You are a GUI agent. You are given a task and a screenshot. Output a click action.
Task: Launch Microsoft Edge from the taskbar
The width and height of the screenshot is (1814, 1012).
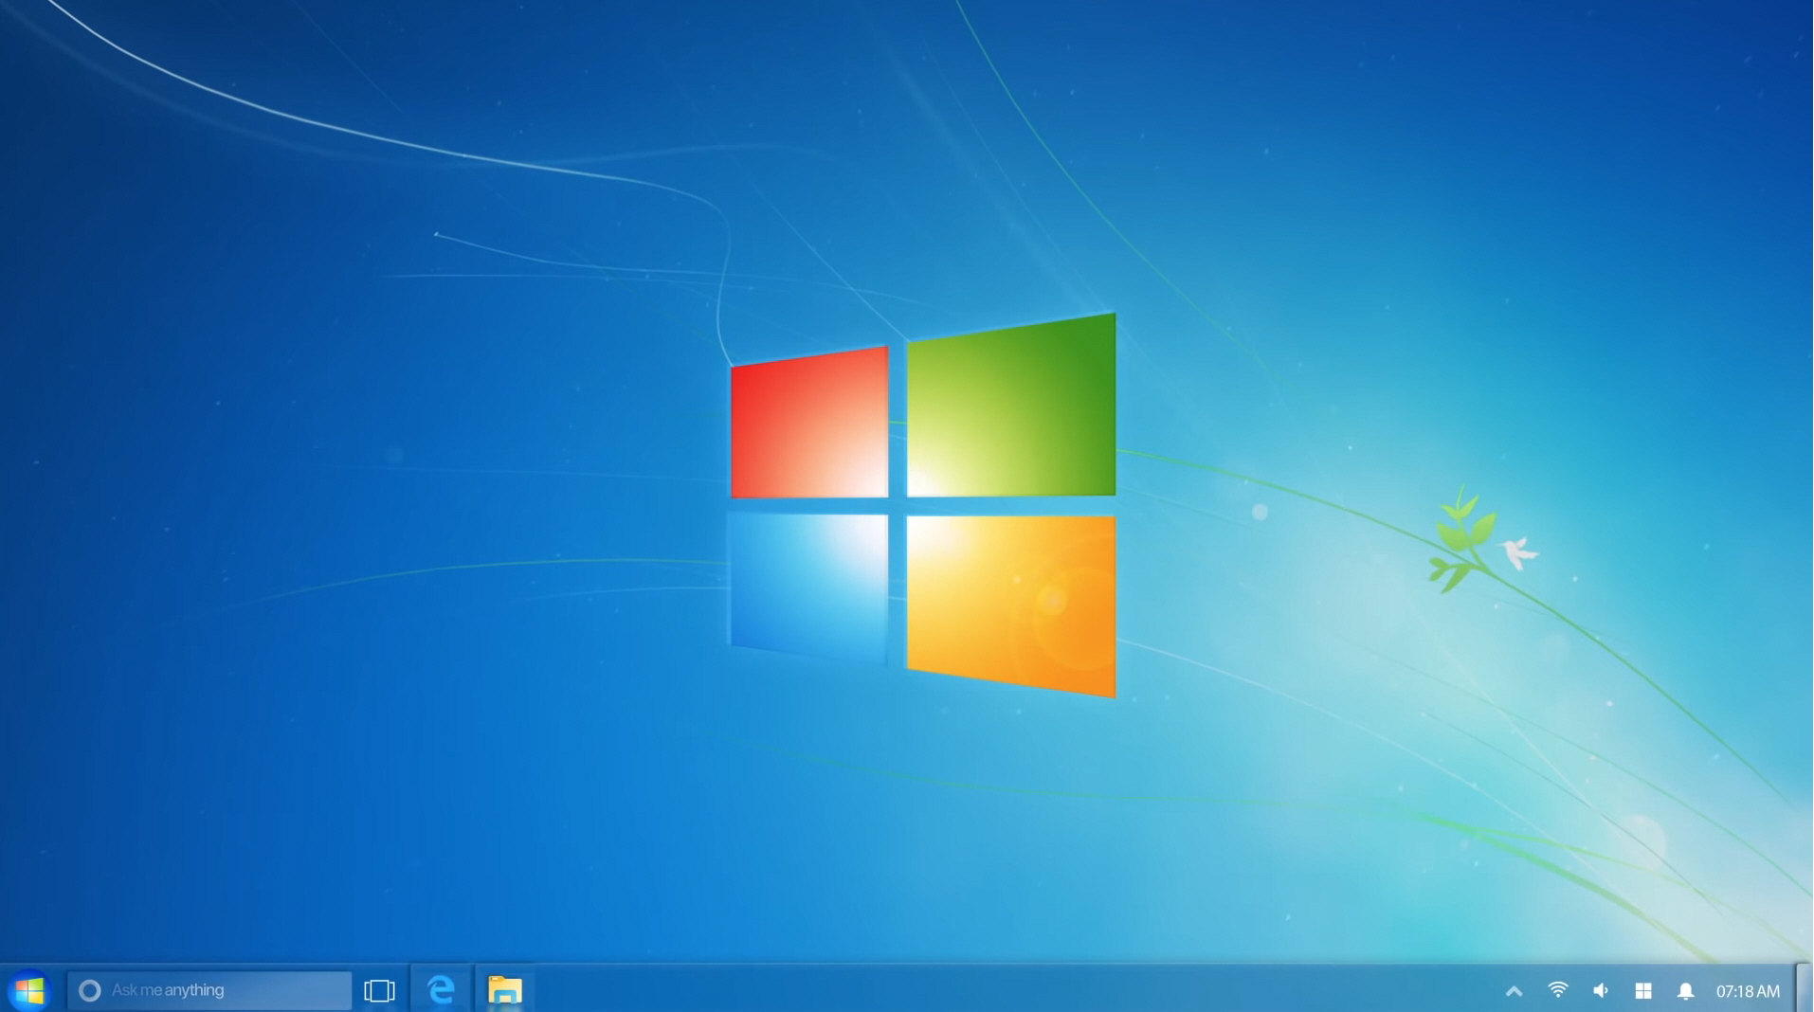pyautogui.click(x=441, y=990)
